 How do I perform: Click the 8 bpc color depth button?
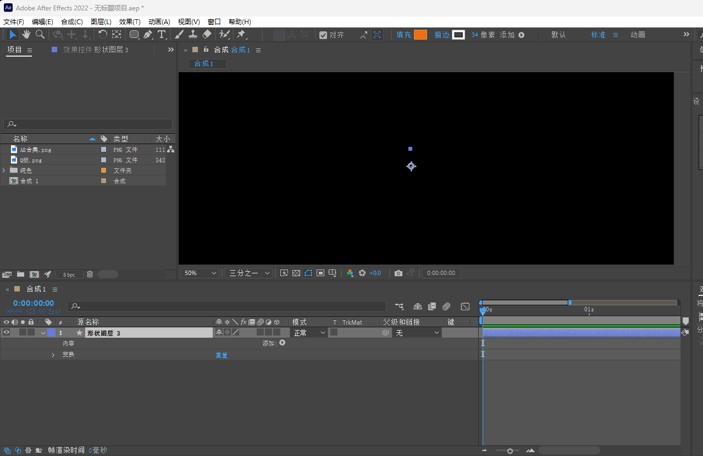pos(69,274)
